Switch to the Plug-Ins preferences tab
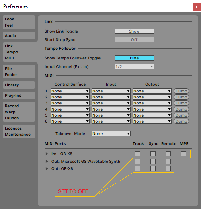This screenshot has width=201, height=209. (19, 96)
